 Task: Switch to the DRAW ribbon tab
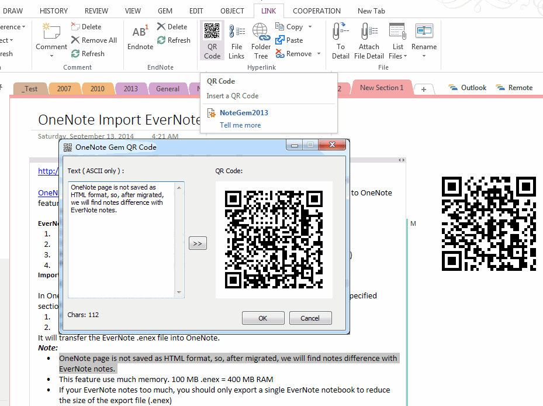(x=13, y=11)
